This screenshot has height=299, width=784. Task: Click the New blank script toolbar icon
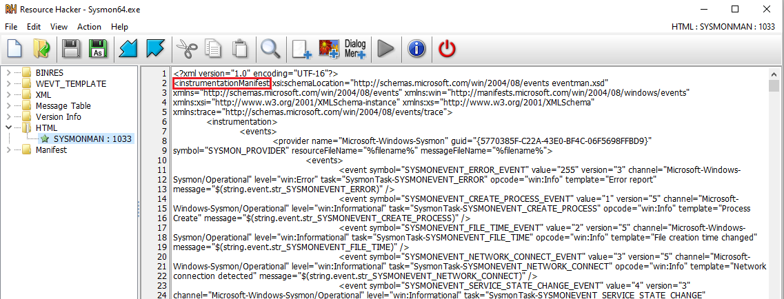pyautogui.click(x=16, y=48)
